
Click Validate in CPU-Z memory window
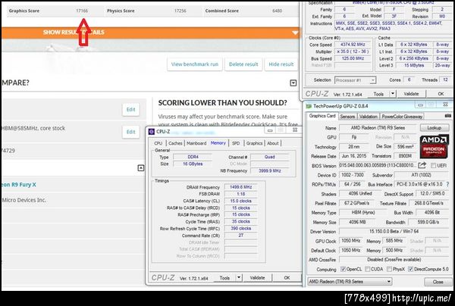click(x=257, y=278)
